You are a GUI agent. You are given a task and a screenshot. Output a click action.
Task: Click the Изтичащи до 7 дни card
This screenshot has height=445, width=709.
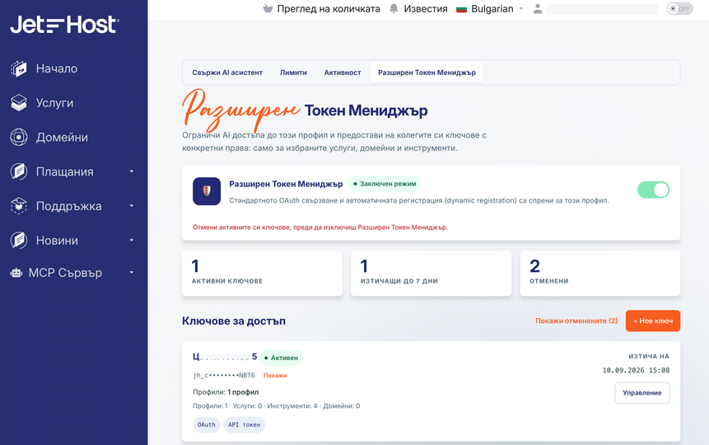pyautogui.click(x=431, y=274)
